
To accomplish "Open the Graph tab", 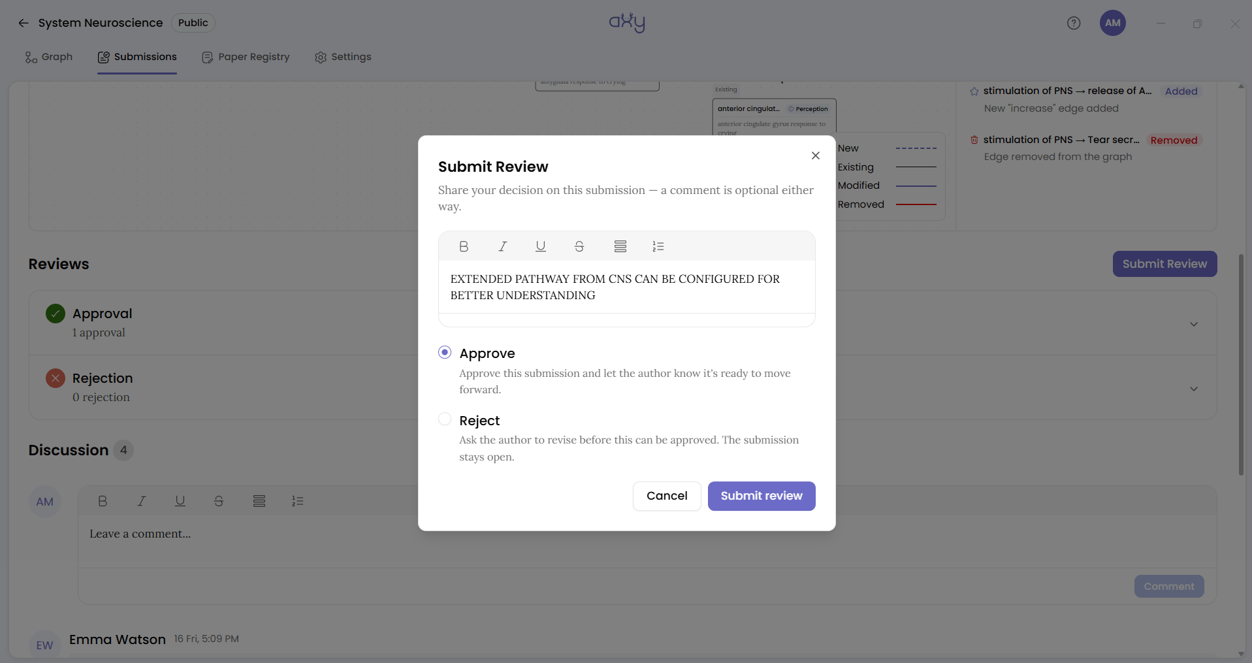I will pyautogui.click(x=49, y=57).
